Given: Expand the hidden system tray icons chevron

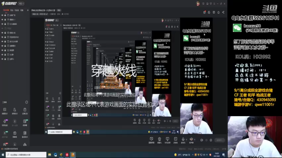Looking at the screenshot, I should click(x=192, y=155).
